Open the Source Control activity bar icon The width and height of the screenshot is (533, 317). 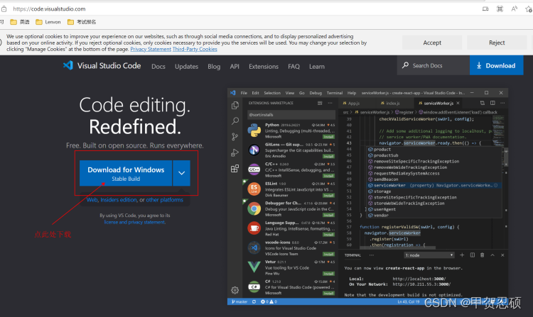[235, 137]
